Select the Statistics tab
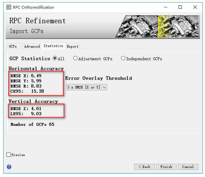 tap(53, 46)
